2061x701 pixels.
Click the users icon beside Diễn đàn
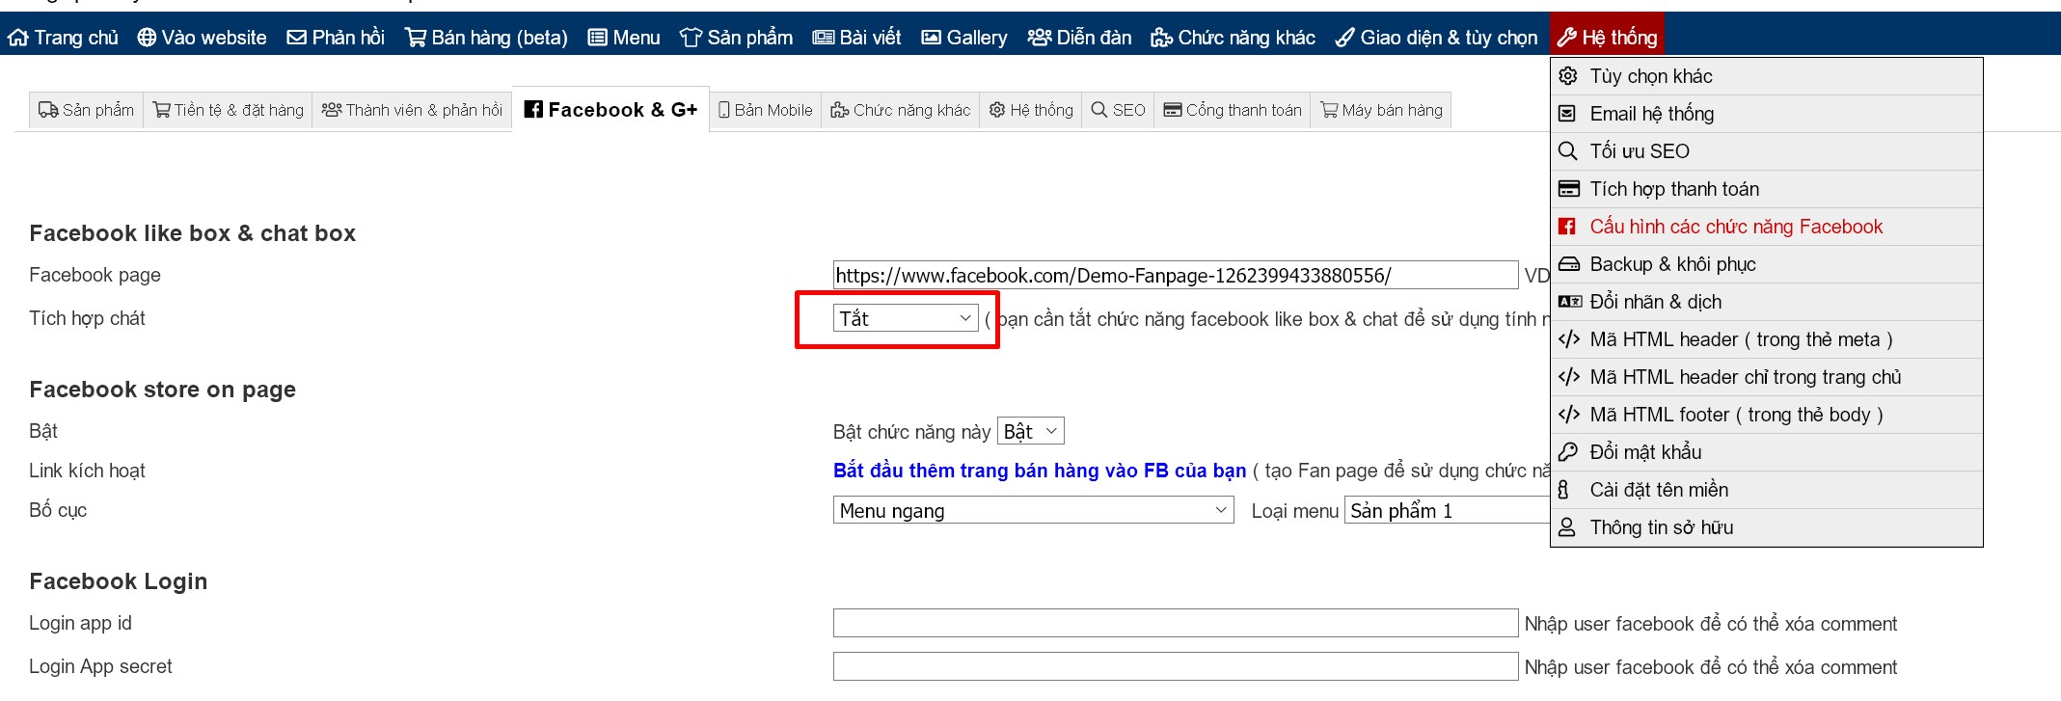(x=1040, y=38)
